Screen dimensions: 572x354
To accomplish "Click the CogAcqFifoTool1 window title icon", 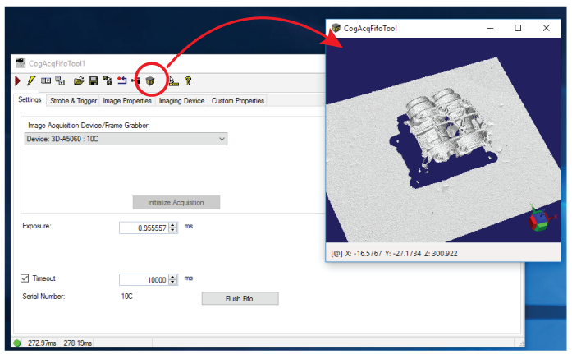I will pyautogui.click(x=21, y=63).
